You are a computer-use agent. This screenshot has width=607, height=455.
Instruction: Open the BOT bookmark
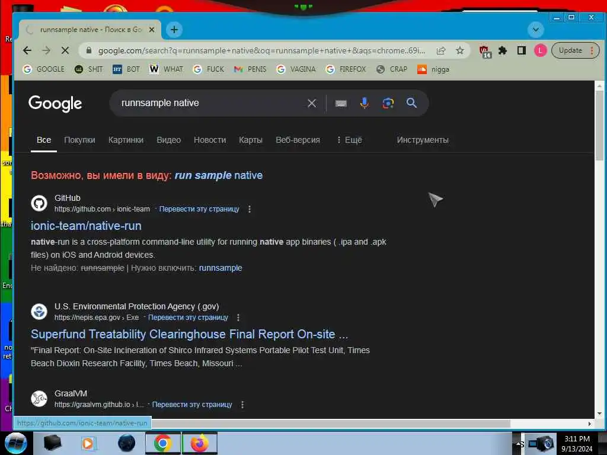[x=126, y=69]
